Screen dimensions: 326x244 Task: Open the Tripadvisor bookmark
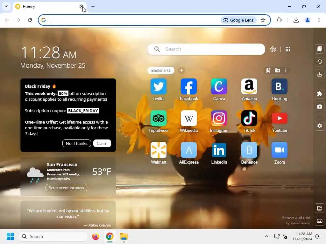coord(159,119)
